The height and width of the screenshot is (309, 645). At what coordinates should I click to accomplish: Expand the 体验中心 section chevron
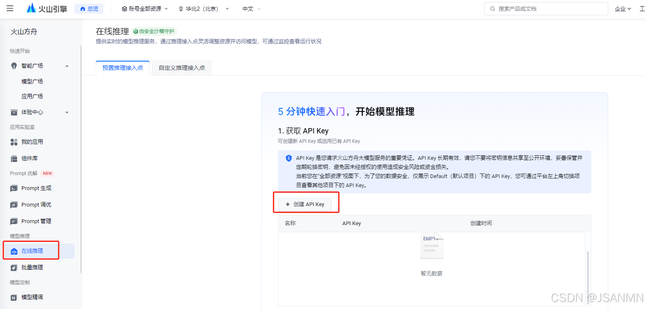pos(67,112)
